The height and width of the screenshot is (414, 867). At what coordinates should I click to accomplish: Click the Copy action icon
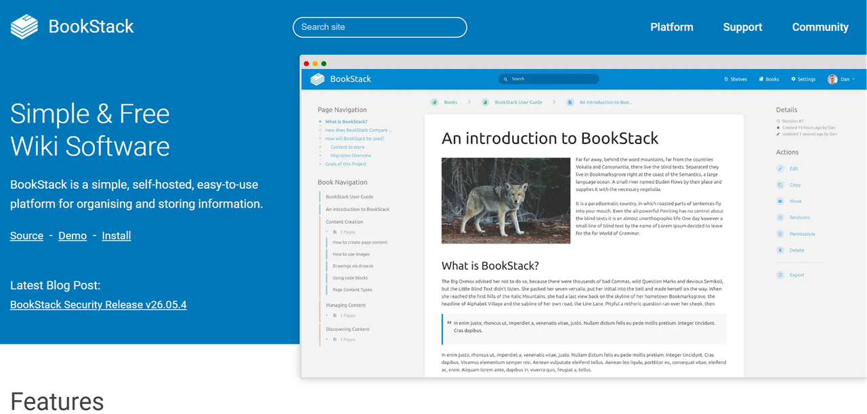[x=780, y=185]
